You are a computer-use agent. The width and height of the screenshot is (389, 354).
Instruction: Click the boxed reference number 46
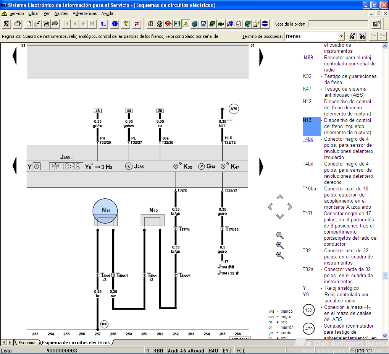click(x=97, y=111)
